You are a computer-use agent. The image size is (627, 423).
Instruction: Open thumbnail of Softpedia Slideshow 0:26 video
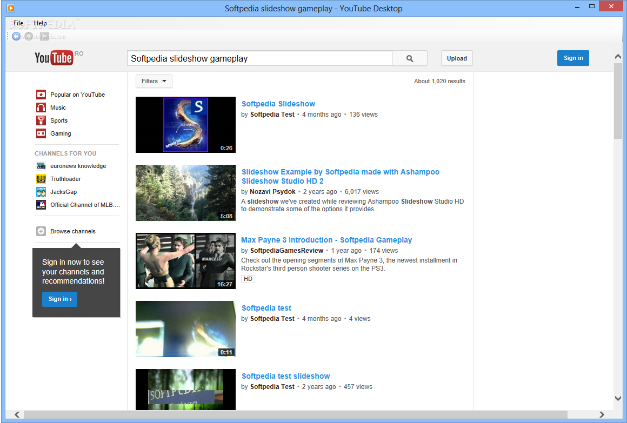click(185, 125)
